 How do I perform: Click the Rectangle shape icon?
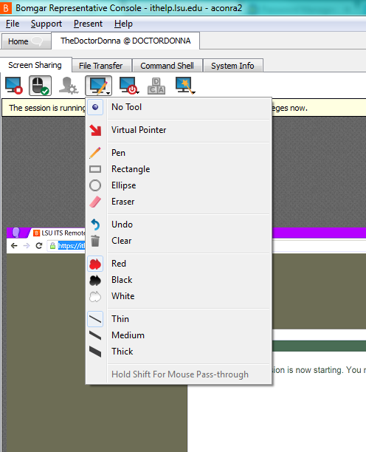tap(95, 169)
